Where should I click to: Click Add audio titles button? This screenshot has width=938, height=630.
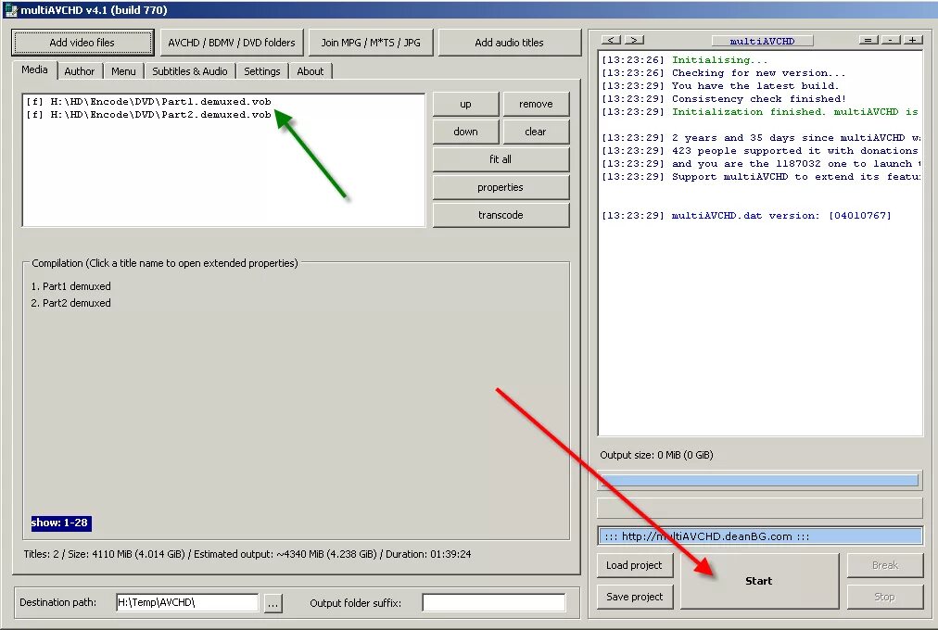[509, 43]
